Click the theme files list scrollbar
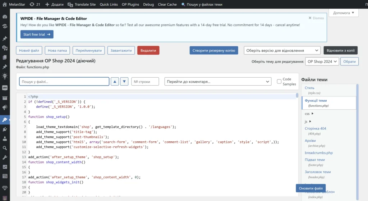Image resolution: width=368 pixels, height=201 pixels. 357,142
